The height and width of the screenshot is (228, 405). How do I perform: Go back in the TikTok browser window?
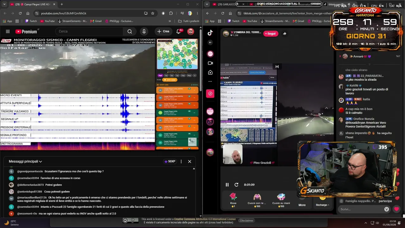tap(208, 13)
